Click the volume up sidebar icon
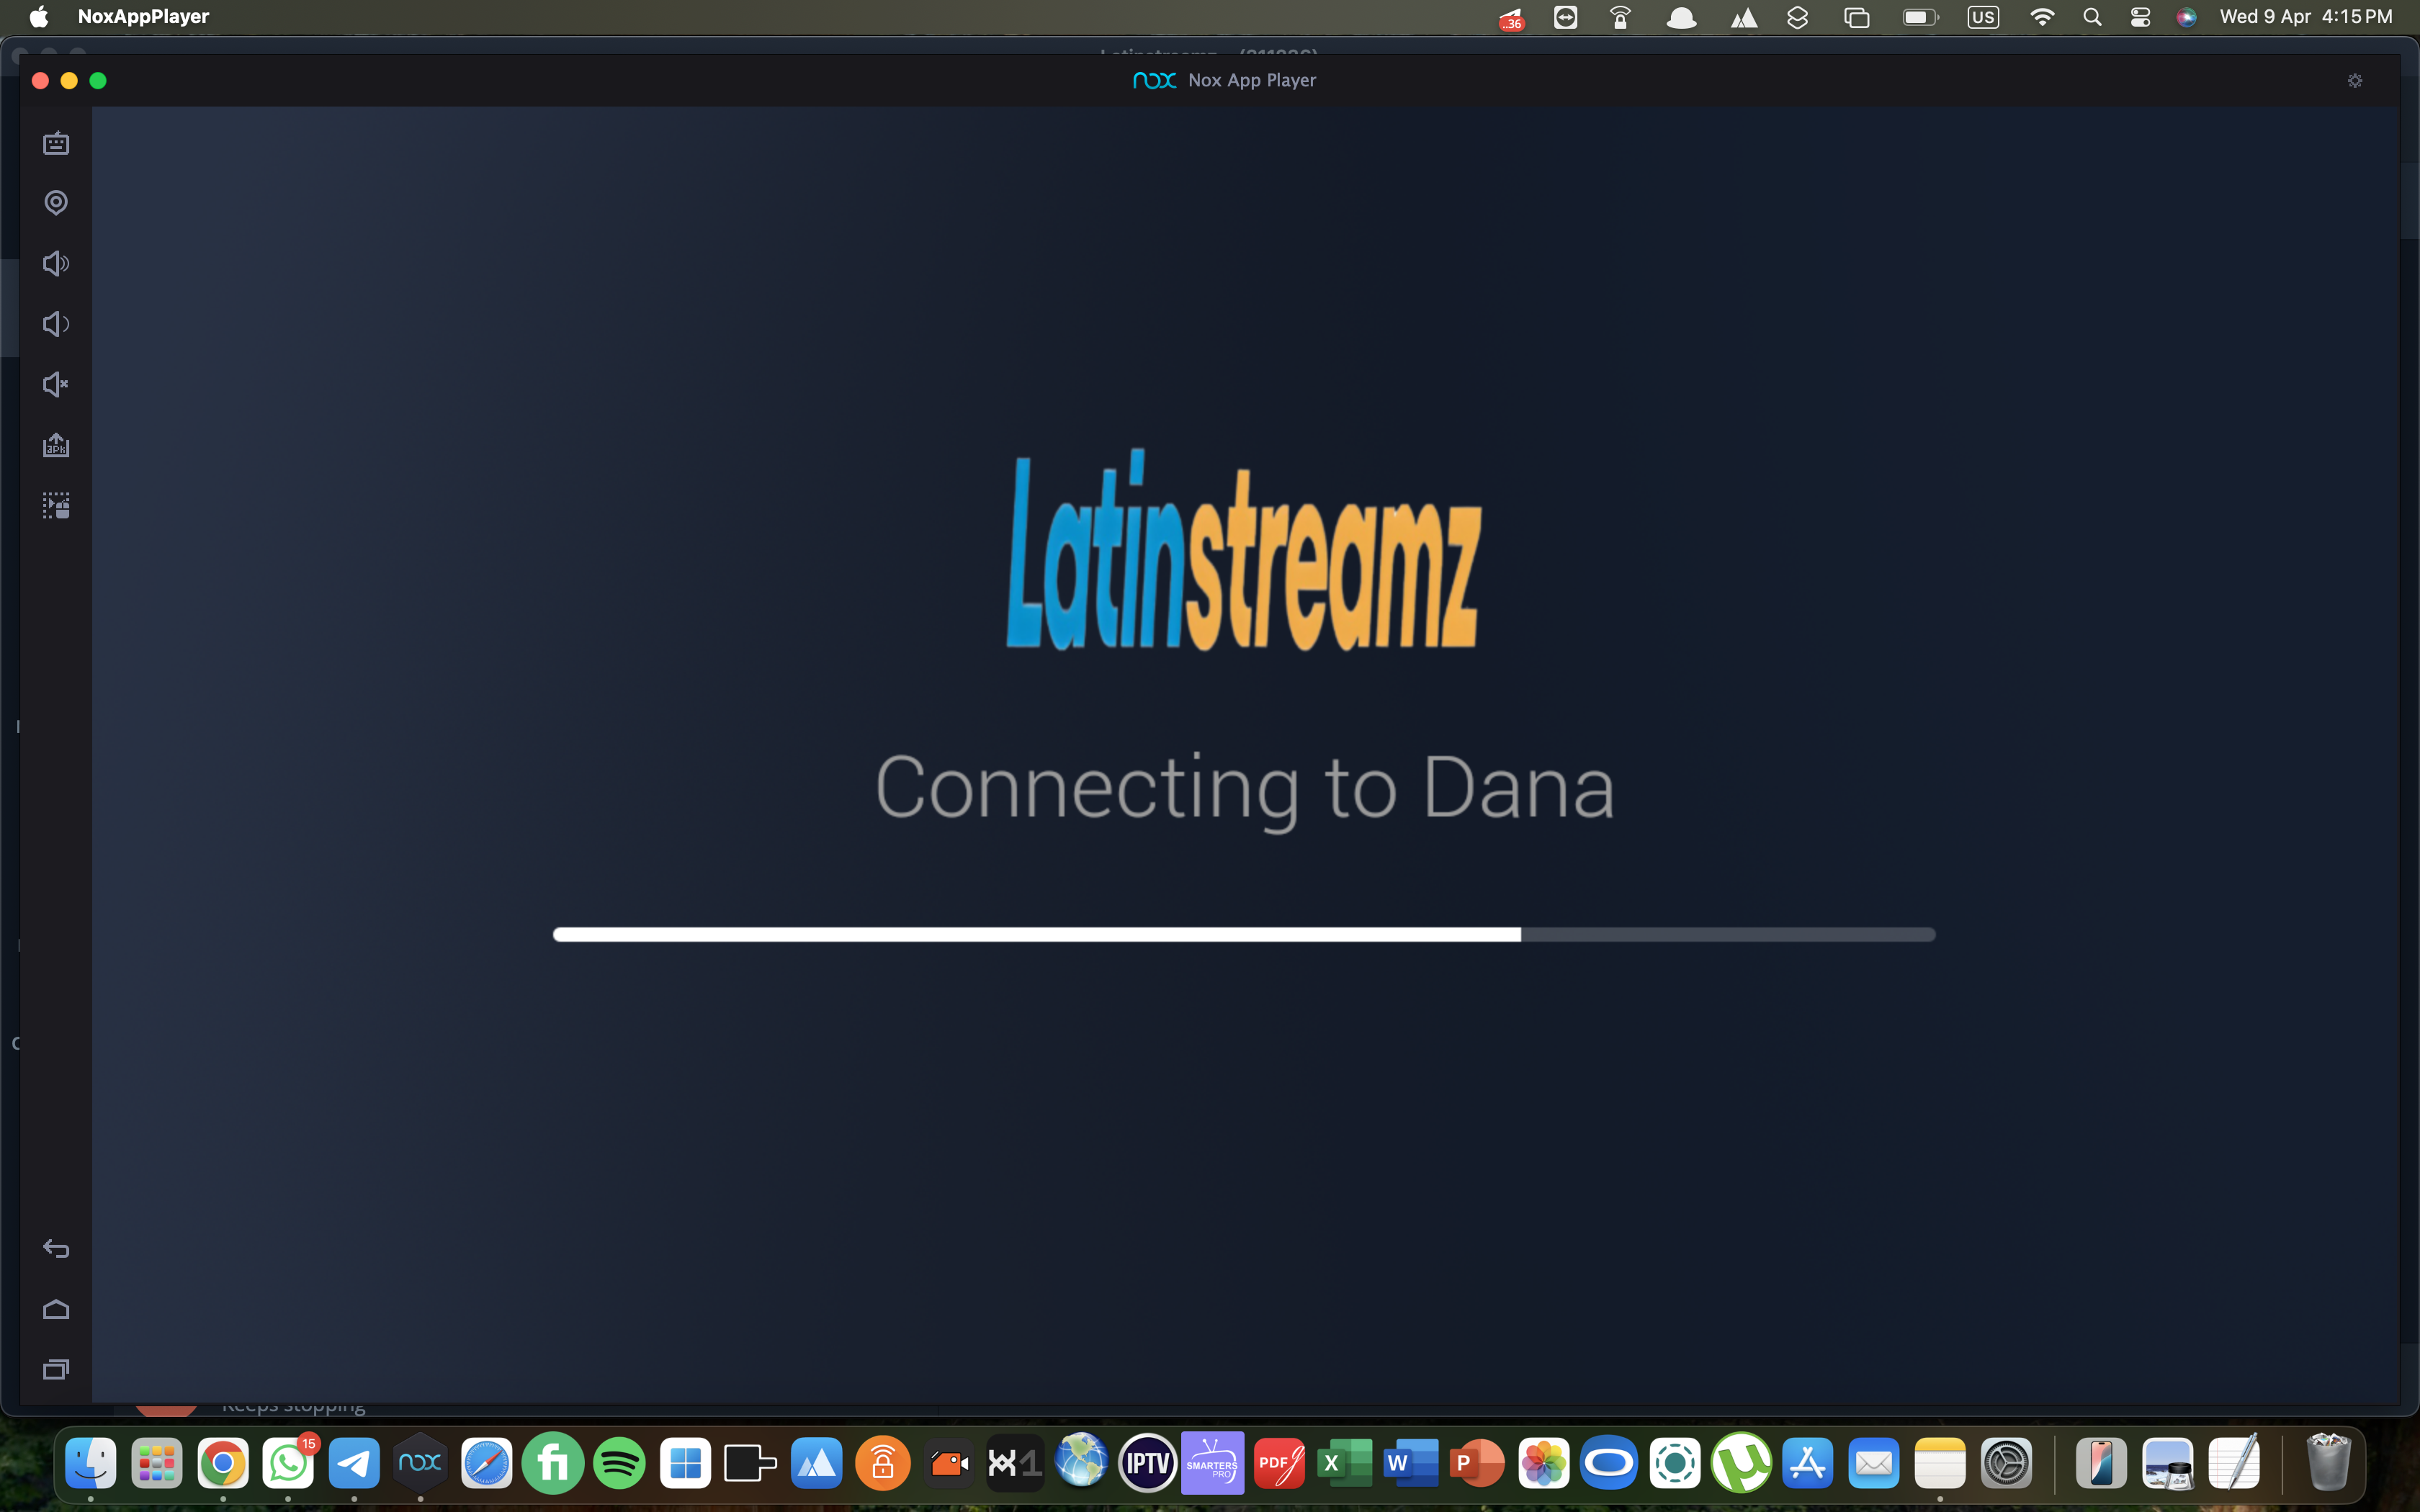Image resolution: width=2420 pixels, height=1512 pixels. coord(56,263)
